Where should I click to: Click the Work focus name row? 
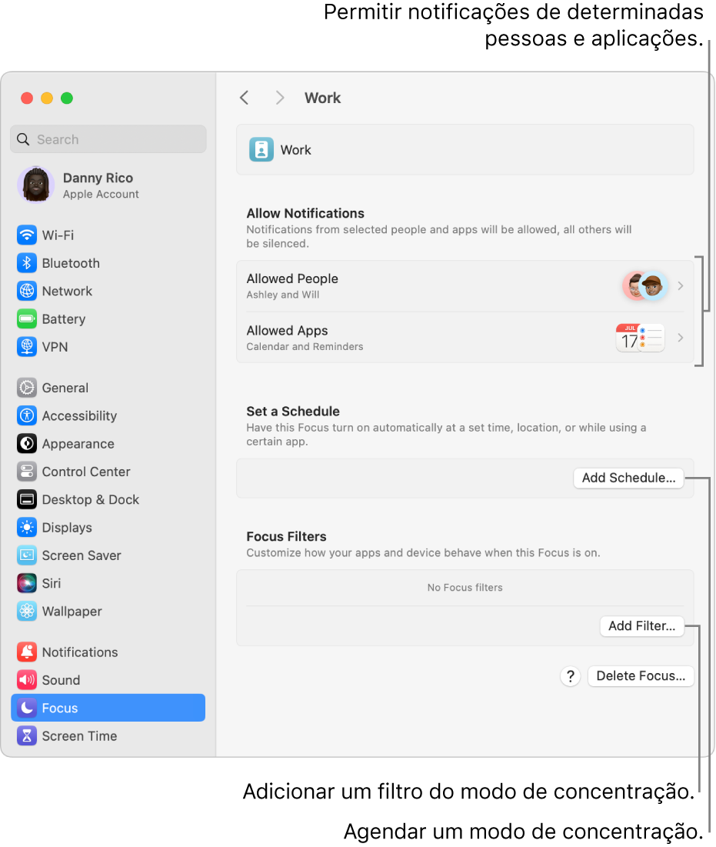pos(465,150)
